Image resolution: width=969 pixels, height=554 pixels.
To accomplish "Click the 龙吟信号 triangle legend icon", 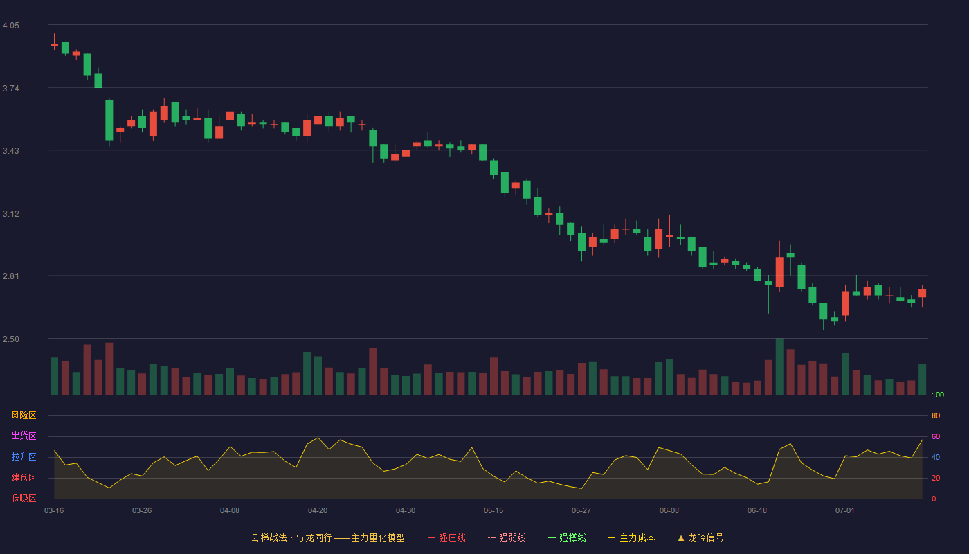I will click(x=681, y=537).
